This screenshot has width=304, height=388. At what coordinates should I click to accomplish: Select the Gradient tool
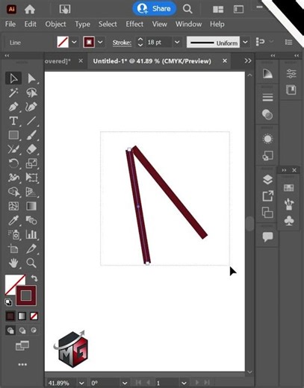click(31, 206)
